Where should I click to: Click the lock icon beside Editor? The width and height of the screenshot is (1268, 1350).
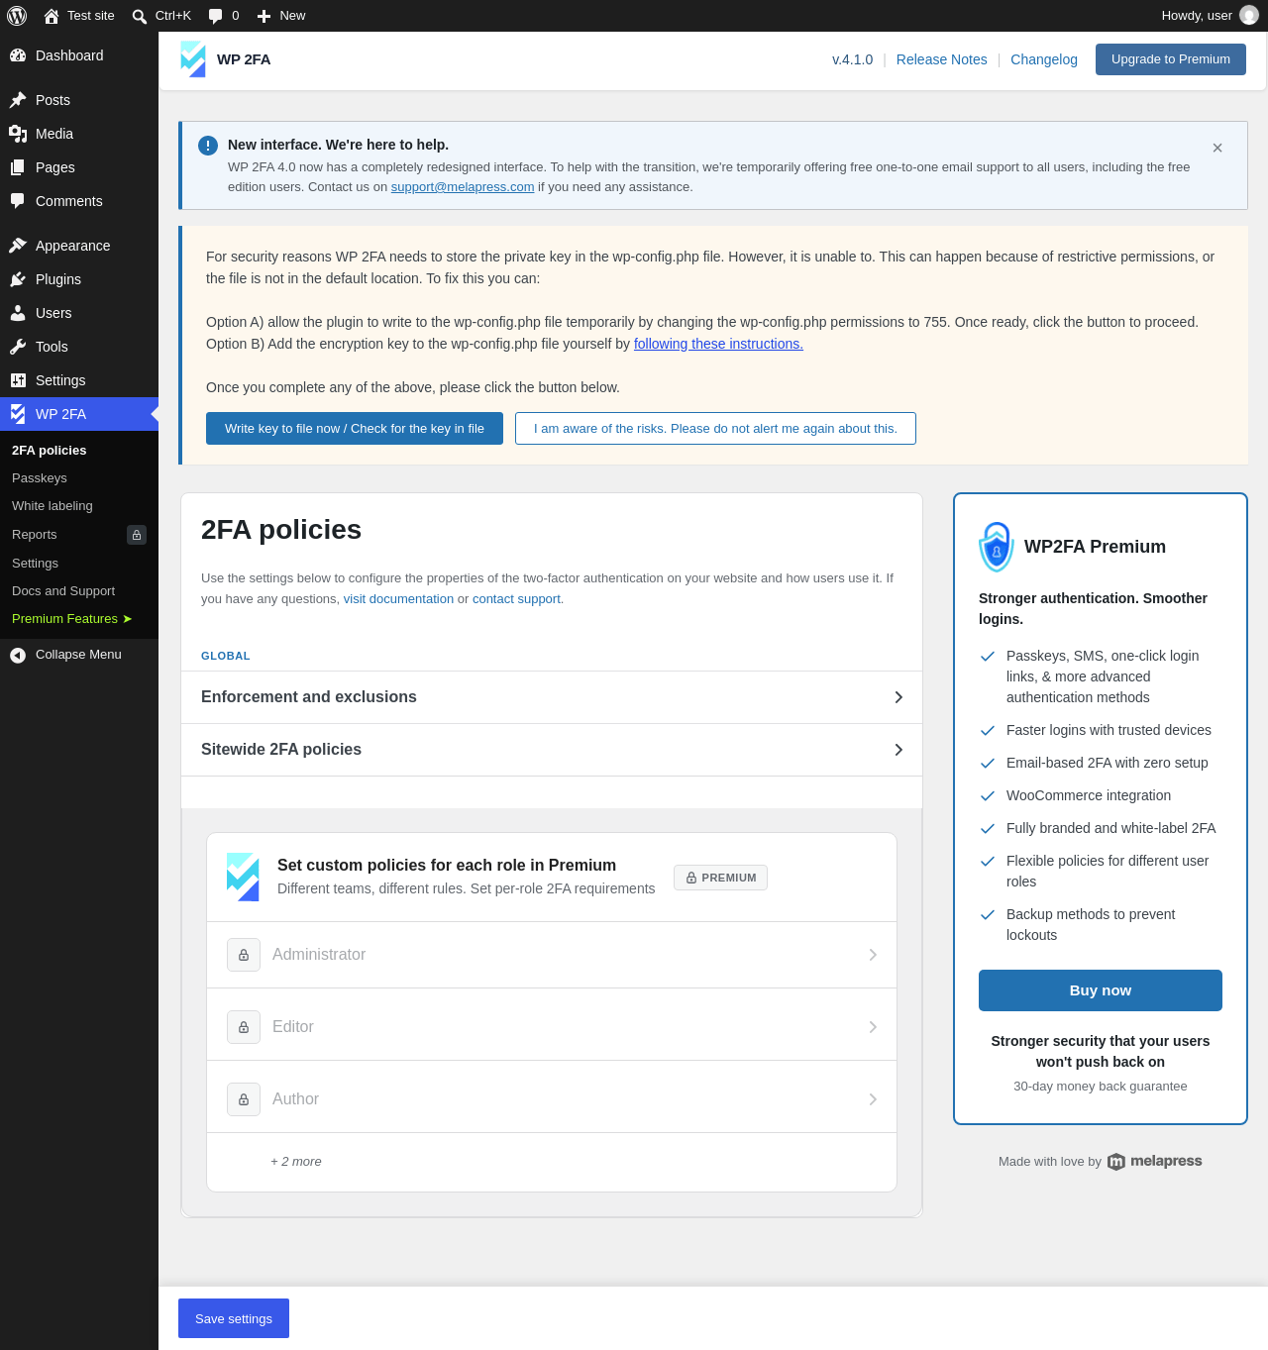[244, 1027]
